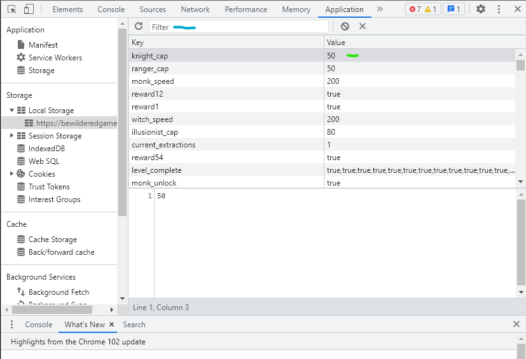Screen dimensions: 526x359
Task: Click the value 50 in preview editor
Action: point(161,196)
